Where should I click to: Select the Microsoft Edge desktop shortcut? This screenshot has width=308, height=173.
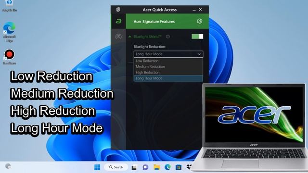pos(9,32)
